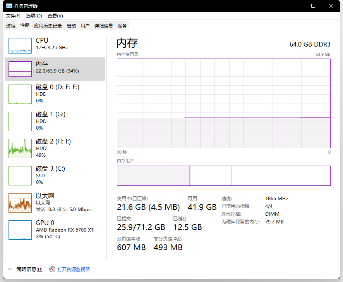
Task: Collapse details with the 简略信息 chevron arrow
Action: click(x=10, y=269)
